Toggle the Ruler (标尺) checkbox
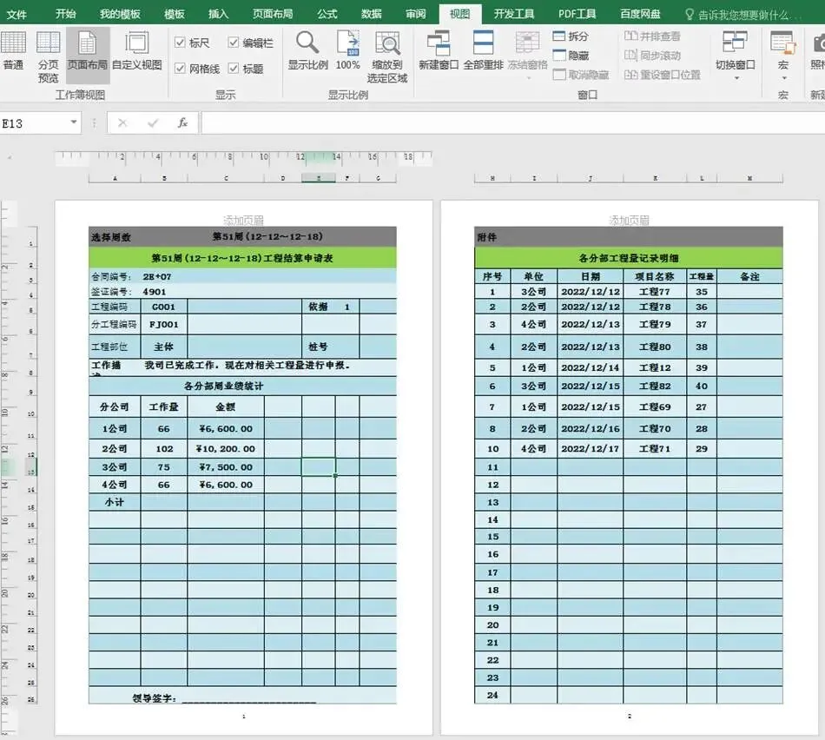 [x=180, y=42]
